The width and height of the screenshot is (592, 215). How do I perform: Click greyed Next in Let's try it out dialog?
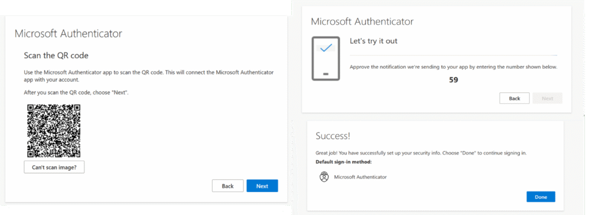(547, 98)
